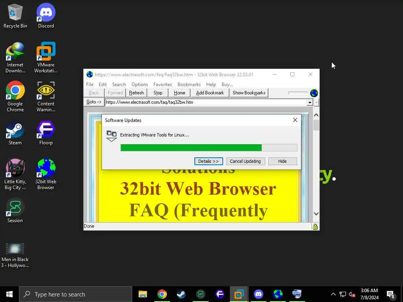403x302 pixels.
Task: Click the Hide button in Software Updates
Action: (x=283, y=161)
